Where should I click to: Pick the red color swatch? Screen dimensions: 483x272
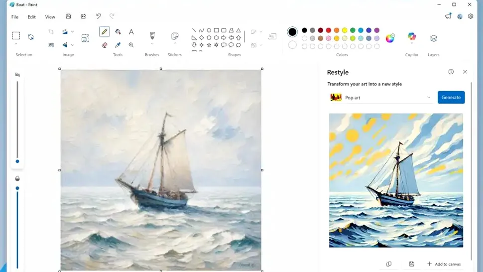tap(329, 30)
